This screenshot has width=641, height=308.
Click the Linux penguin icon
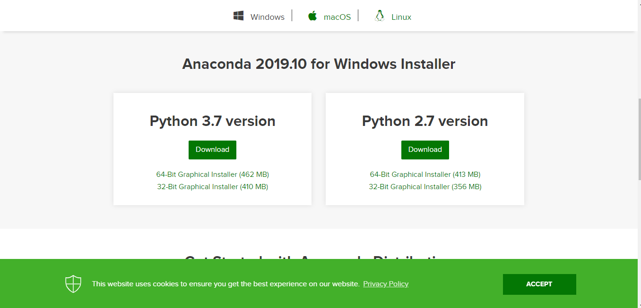point(379,16)
